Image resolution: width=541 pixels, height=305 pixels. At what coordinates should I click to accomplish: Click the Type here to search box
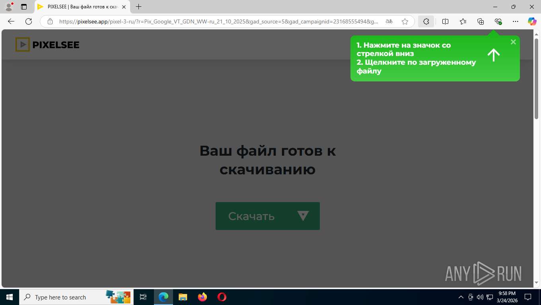[76, 297]
